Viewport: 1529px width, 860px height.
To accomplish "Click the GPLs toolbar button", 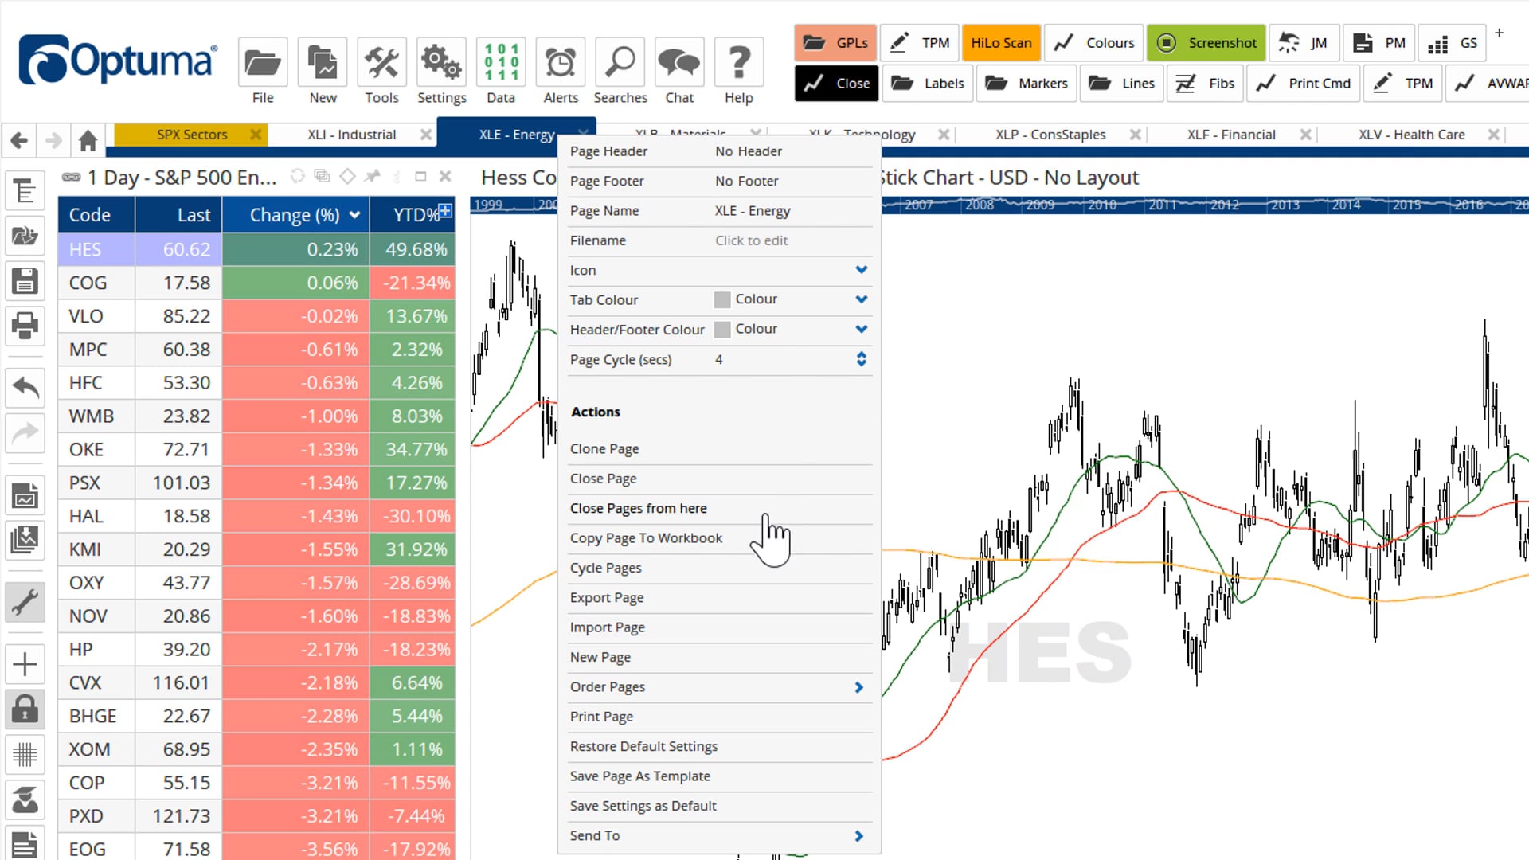I will pos(835,43).
